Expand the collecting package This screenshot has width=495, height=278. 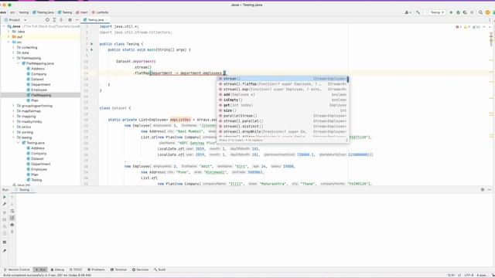click(13, 47)
